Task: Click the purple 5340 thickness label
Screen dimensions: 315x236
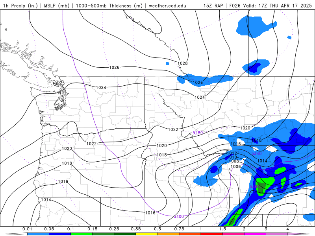Action: point(257,153)
